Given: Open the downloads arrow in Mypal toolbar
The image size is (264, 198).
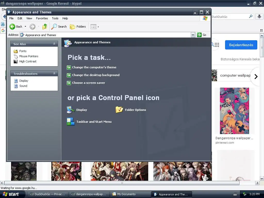Looking at the screenshot, I should click(x=259, y=16).
